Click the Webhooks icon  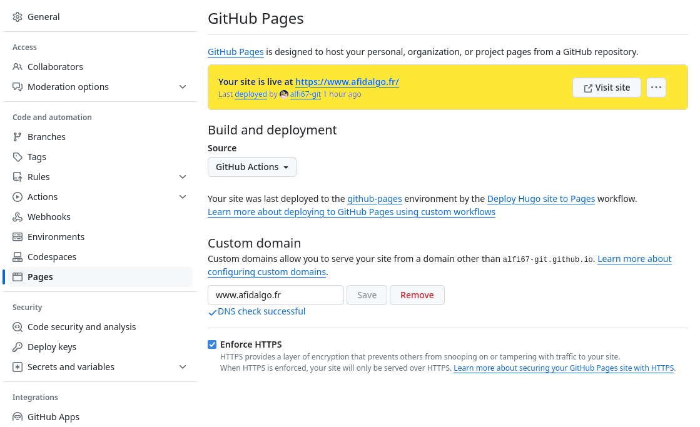click(18, 218)
